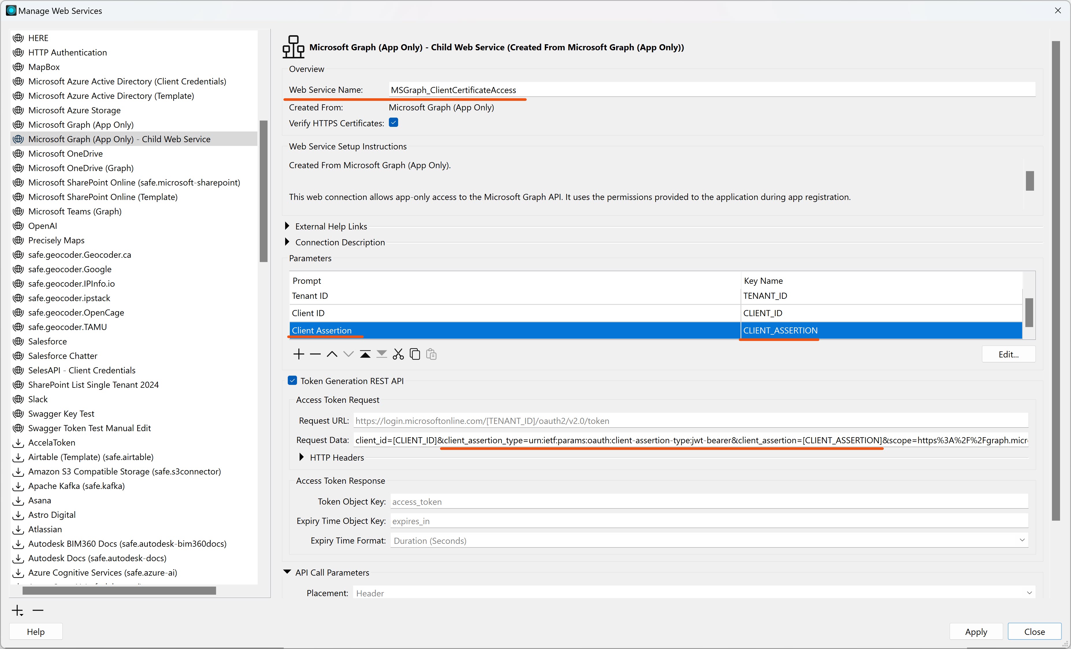Click globe icon beside OpenAI

18,226
